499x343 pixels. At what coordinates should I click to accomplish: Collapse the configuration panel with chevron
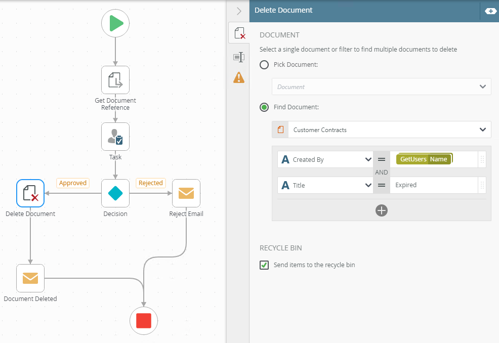pos(239,11)
